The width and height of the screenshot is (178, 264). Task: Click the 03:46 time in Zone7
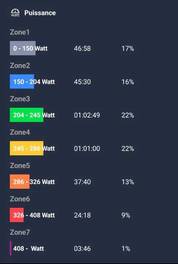[x=82, y=249]
